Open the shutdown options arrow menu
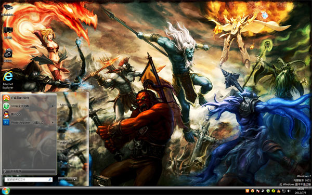This screenshot has width=312, height=195. 74,180
